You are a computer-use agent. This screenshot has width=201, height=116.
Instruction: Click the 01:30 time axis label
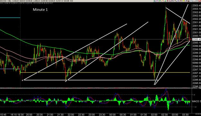coord(143,115)
